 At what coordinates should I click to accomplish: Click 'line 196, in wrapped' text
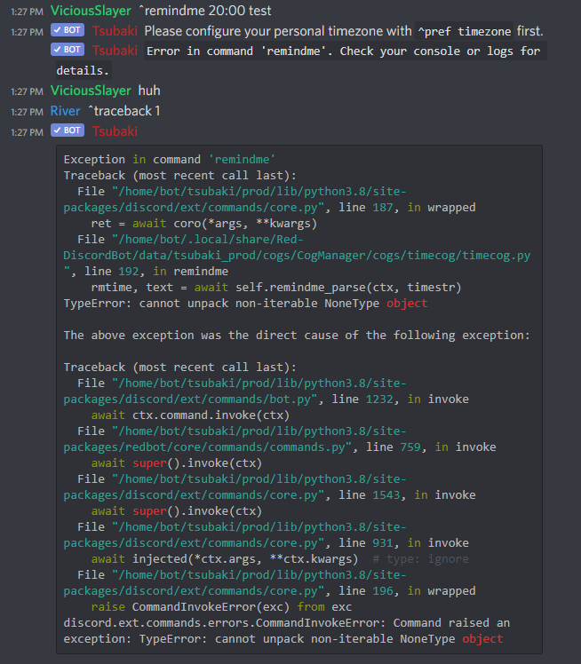(x=407, y=590)
